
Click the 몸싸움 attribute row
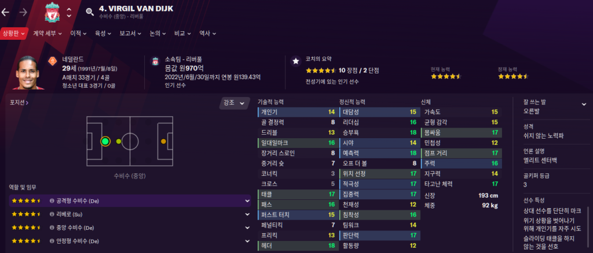pyautogui.click(x=462, y=133)
